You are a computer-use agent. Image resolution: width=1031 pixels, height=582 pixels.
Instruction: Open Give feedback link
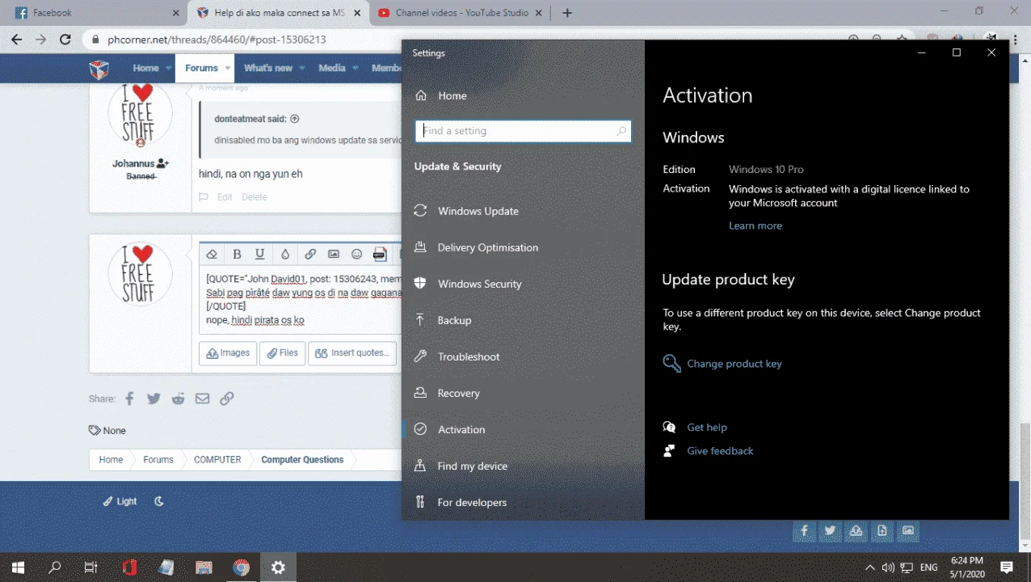[x=719, y=451]
